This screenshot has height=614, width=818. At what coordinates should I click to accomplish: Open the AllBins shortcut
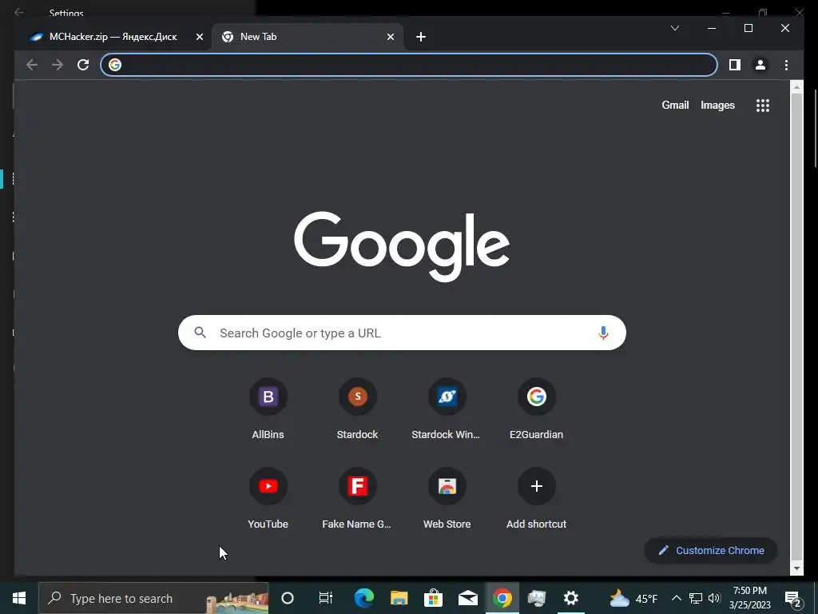pos(268,410)
